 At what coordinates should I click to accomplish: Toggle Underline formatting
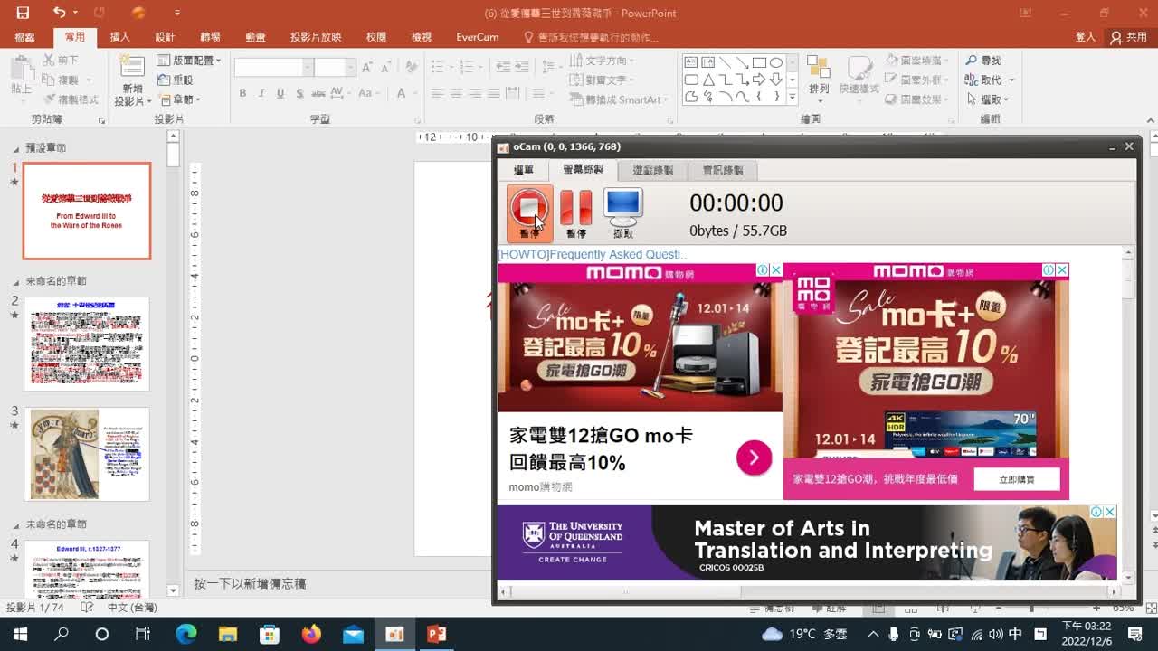pos(280,93)
